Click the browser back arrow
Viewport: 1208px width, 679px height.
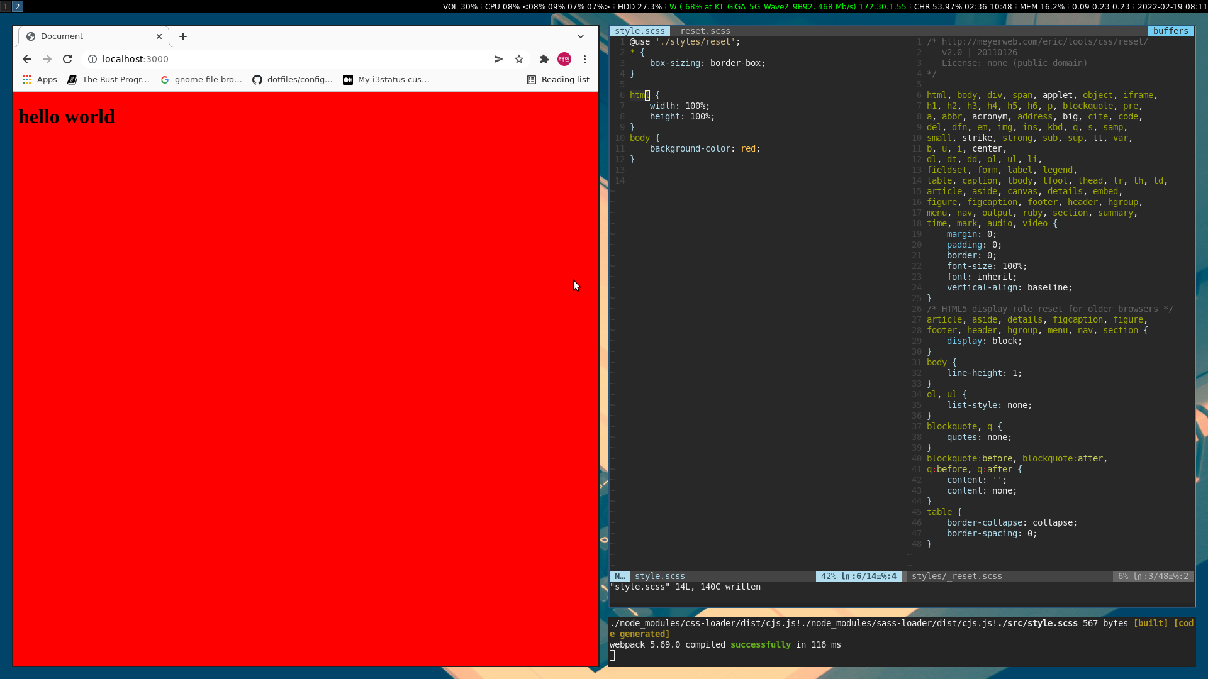coord(26,59)
